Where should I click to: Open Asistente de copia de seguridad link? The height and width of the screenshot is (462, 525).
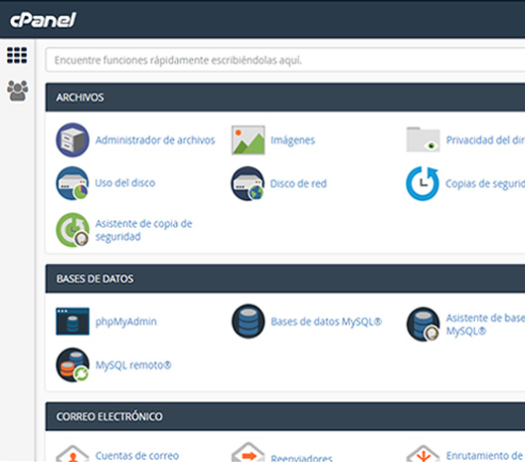tap(143, 230)
